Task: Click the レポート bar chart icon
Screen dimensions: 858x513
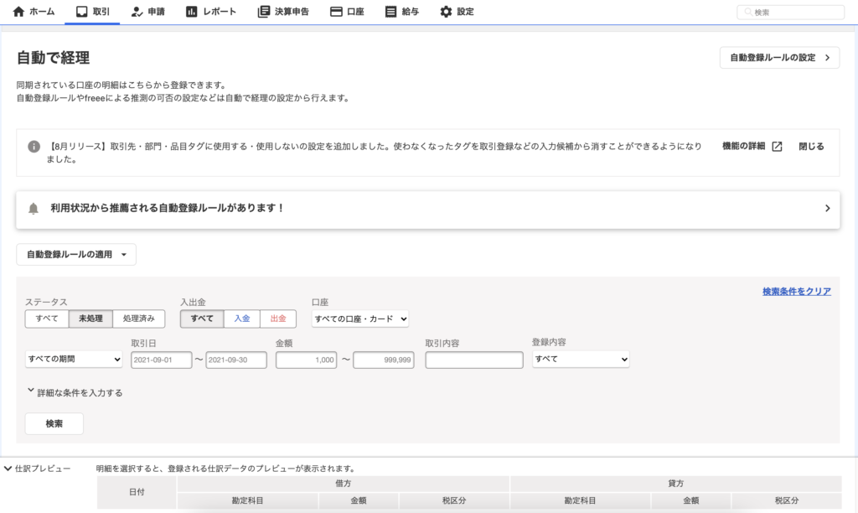Action: point(192,12)
